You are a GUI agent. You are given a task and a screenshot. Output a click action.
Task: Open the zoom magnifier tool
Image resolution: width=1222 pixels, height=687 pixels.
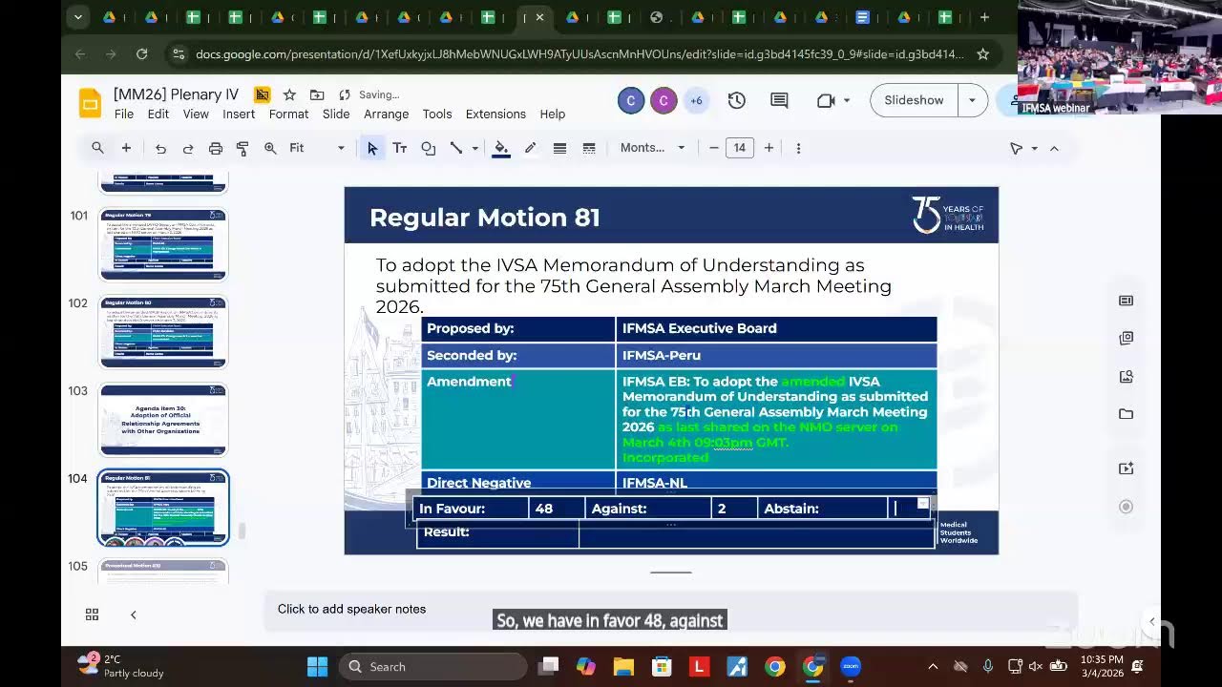270,148
